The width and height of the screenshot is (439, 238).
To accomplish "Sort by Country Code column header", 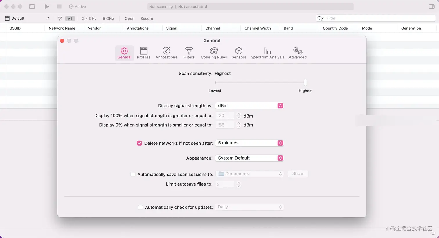I will click(335, 28).
